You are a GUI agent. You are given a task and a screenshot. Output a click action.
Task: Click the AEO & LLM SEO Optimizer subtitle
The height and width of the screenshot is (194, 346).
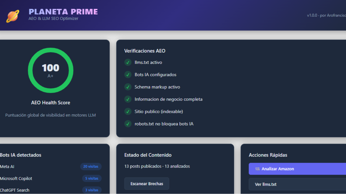pyautogui.click(x=54, y=19)
